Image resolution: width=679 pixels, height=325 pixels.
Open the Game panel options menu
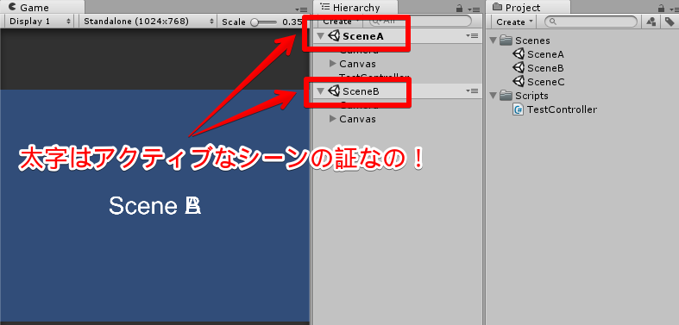click(300, 9)
